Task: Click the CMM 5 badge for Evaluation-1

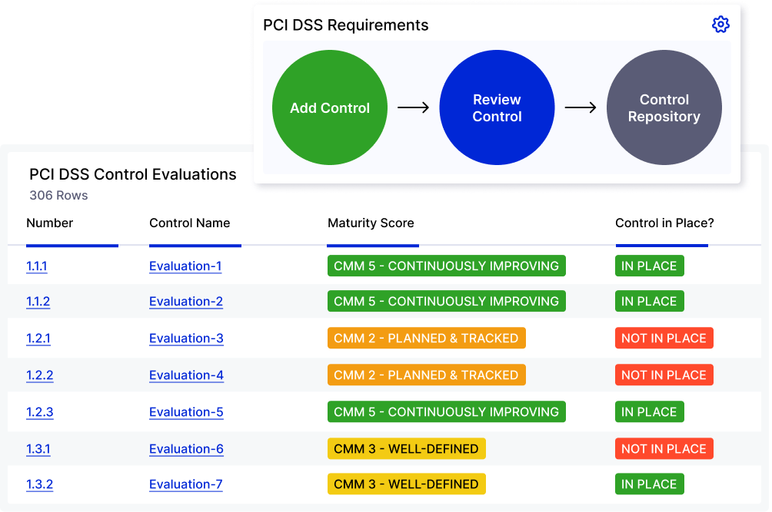Action: (447, 265)
